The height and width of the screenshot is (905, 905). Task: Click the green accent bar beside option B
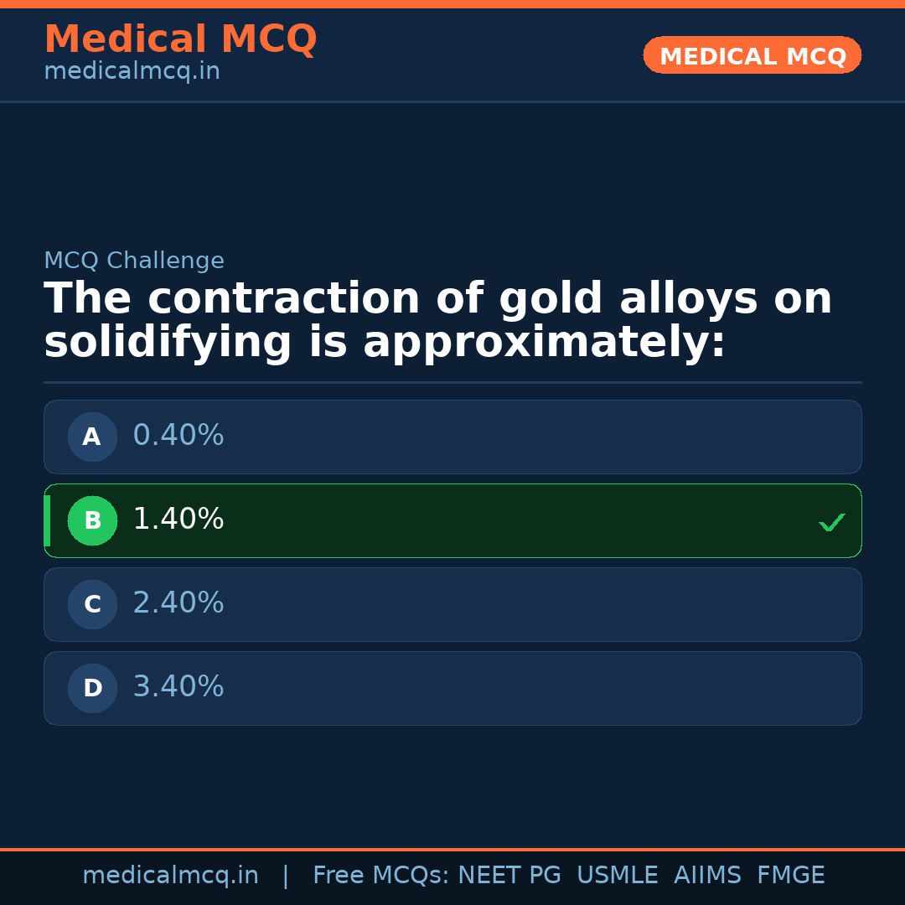coord(47,520)
